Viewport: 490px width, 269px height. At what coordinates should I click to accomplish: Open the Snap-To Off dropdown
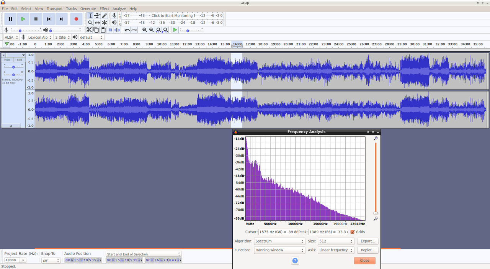[51, 261]
